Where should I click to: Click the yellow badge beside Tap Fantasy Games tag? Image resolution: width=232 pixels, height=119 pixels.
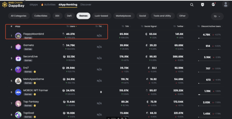tap(35, 106)
